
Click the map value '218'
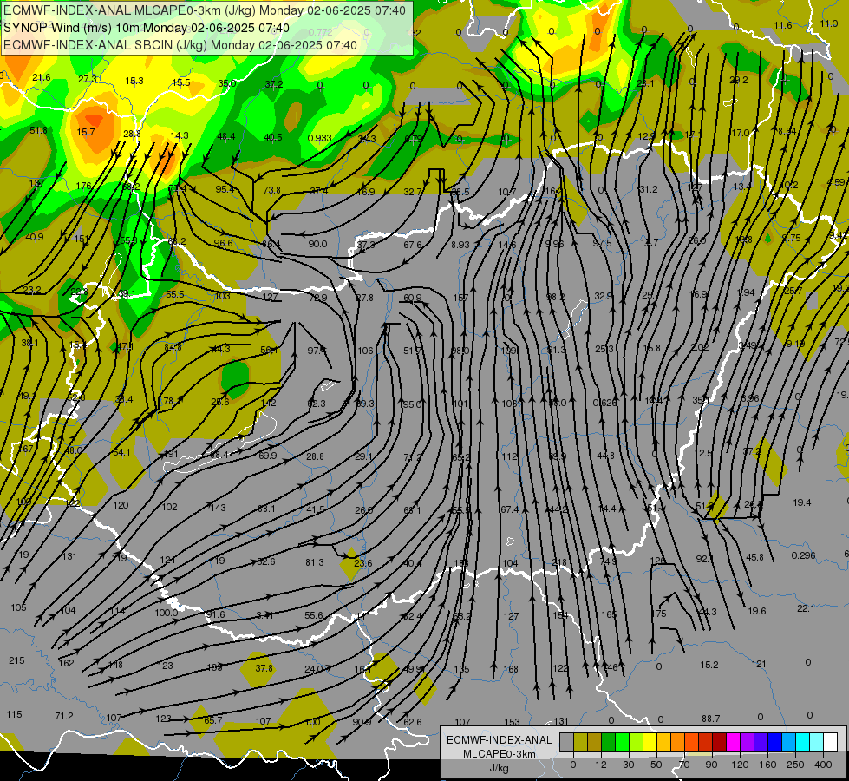coord(558,562)
